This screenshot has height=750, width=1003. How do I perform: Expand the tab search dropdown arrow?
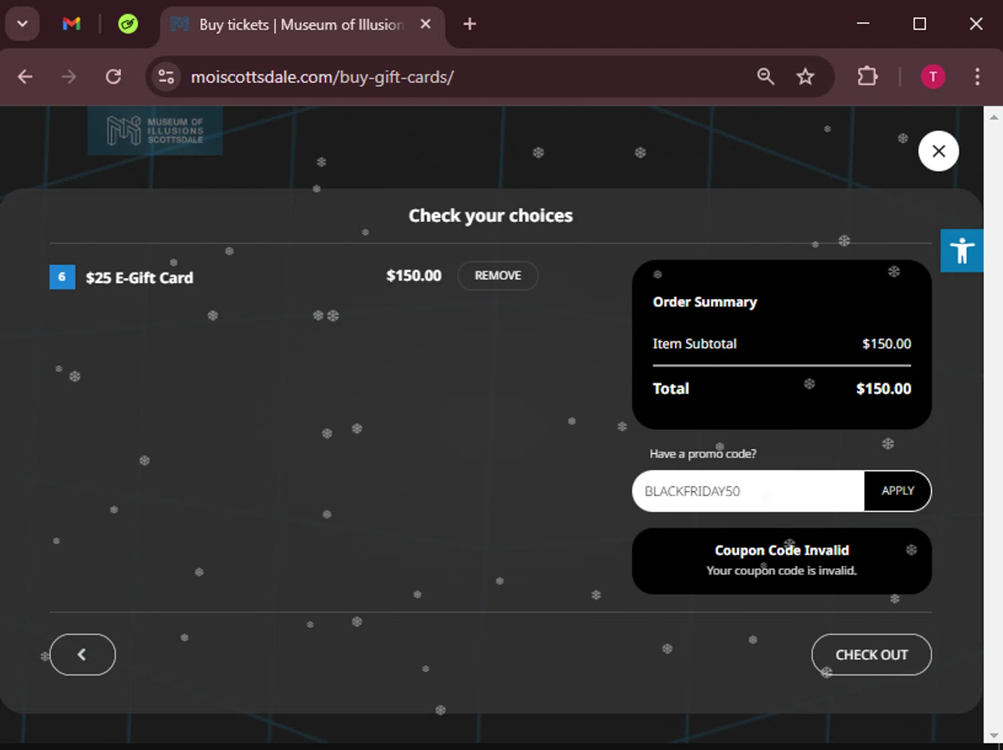click(x=22, y=24)
